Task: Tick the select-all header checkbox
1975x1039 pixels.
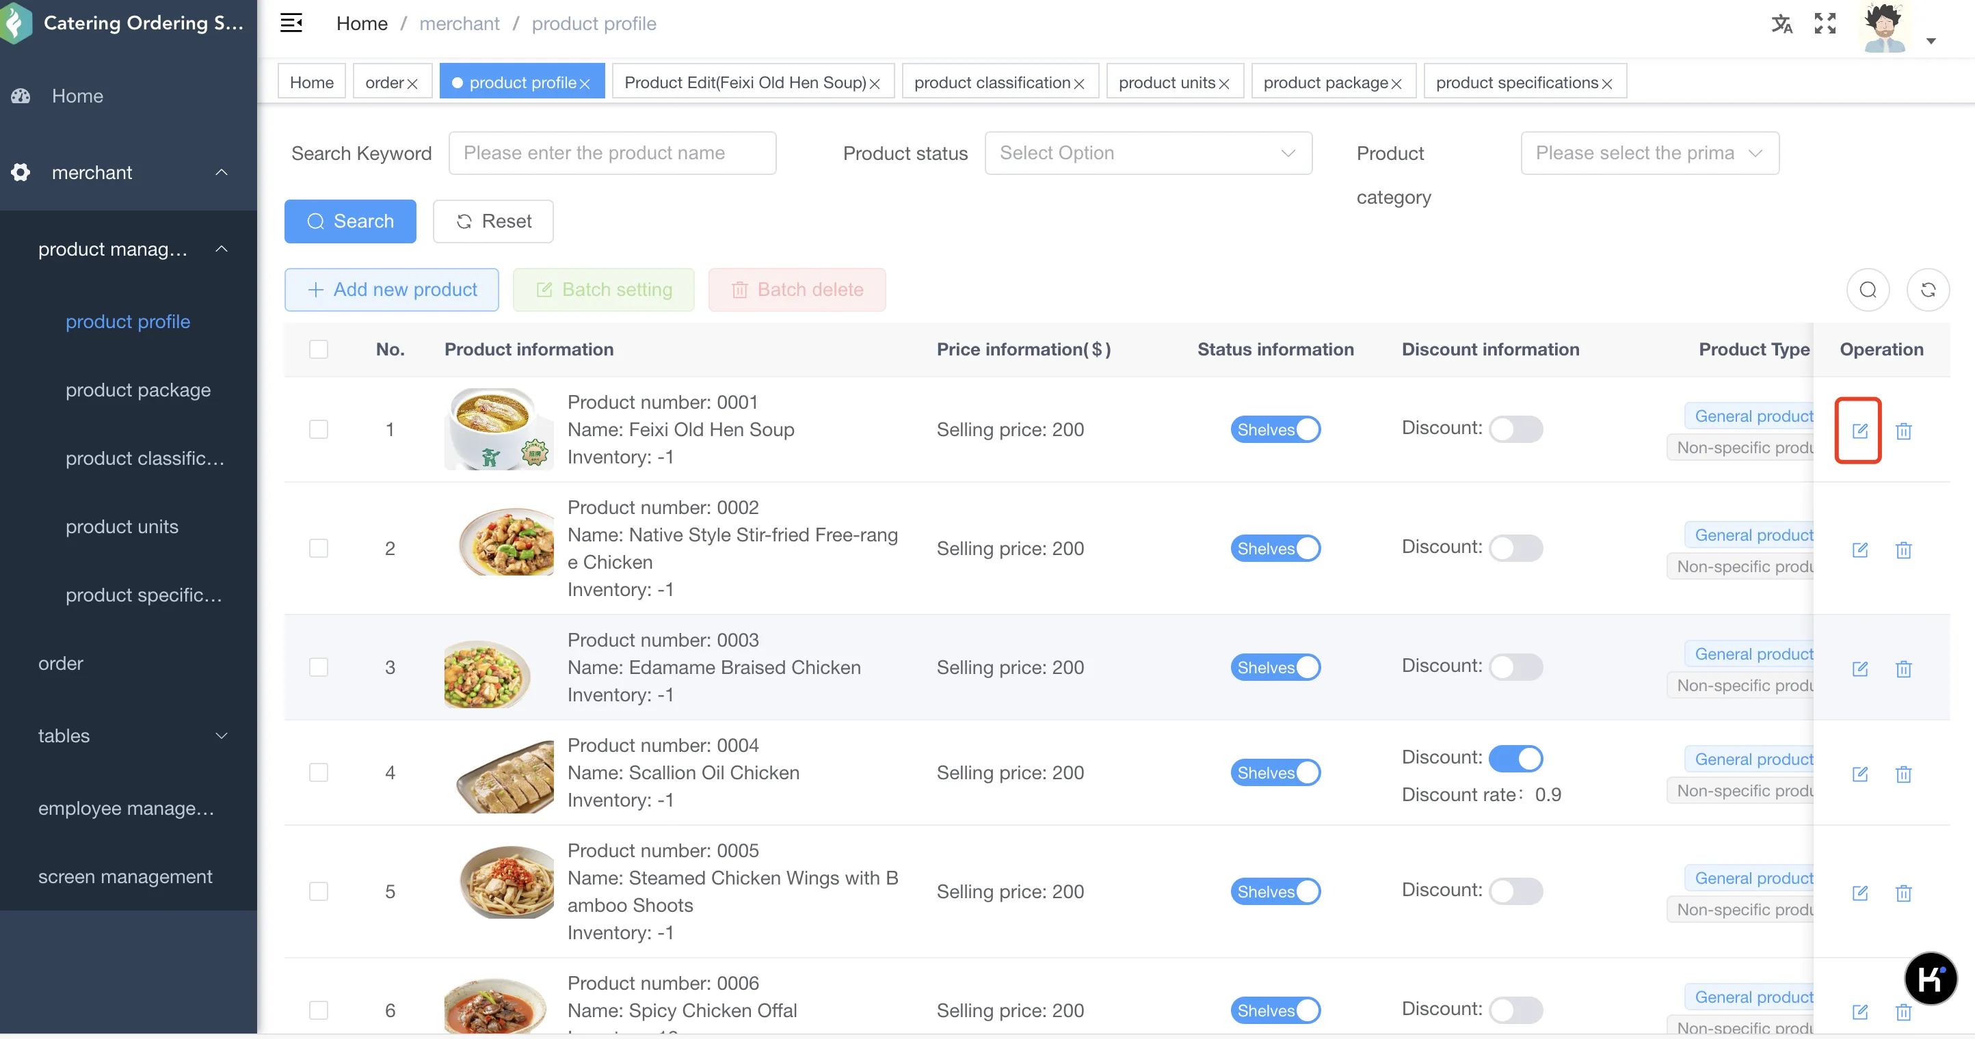Action: click(318, 349)
